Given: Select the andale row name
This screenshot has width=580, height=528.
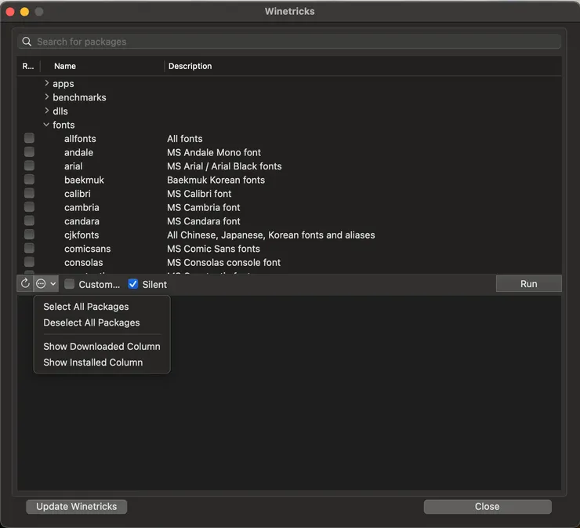Looking at the screenshot, I should coord(79,152).
